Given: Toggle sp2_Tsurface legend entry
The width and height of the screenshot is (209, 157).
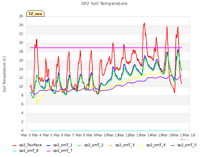Looking at the screenshot, I should [27, 145].
